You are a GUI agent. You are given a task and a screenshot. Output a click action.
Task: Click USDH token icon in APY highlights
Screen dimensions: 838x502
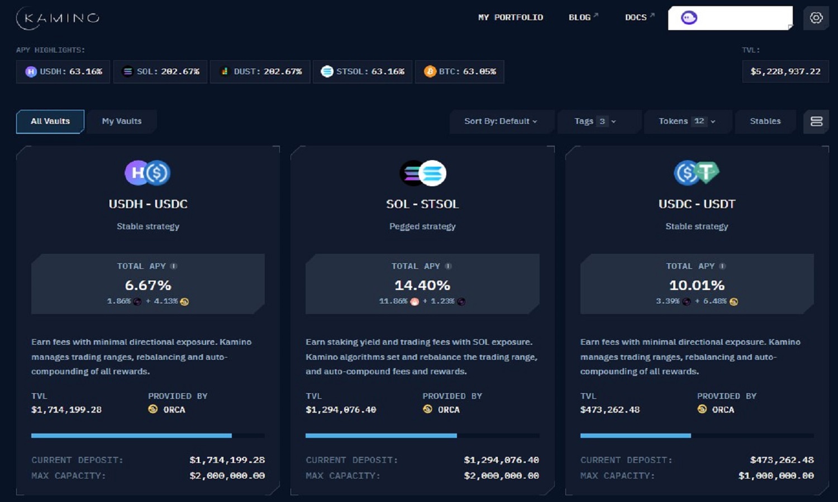coord(31,71)
